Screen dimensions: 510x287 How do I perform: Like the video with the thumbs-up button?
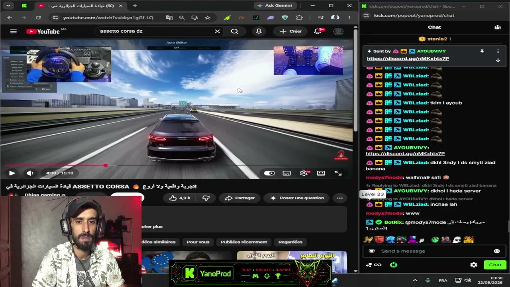coord(180,198)
